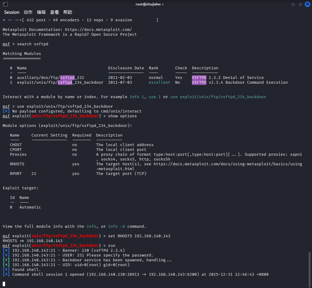312x288 pixels.
Task: Click 'The local client address' description
Action: point(125,145)
